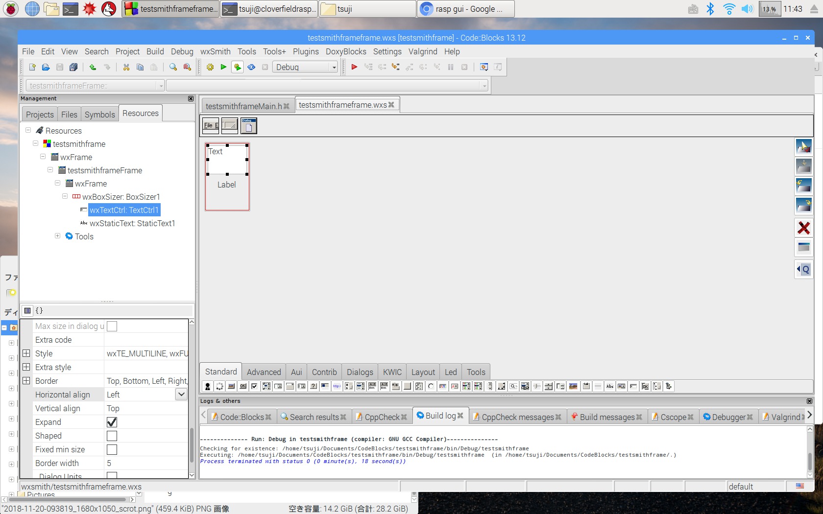
Task: Open the Search results log tab
Action: [314, 417]
